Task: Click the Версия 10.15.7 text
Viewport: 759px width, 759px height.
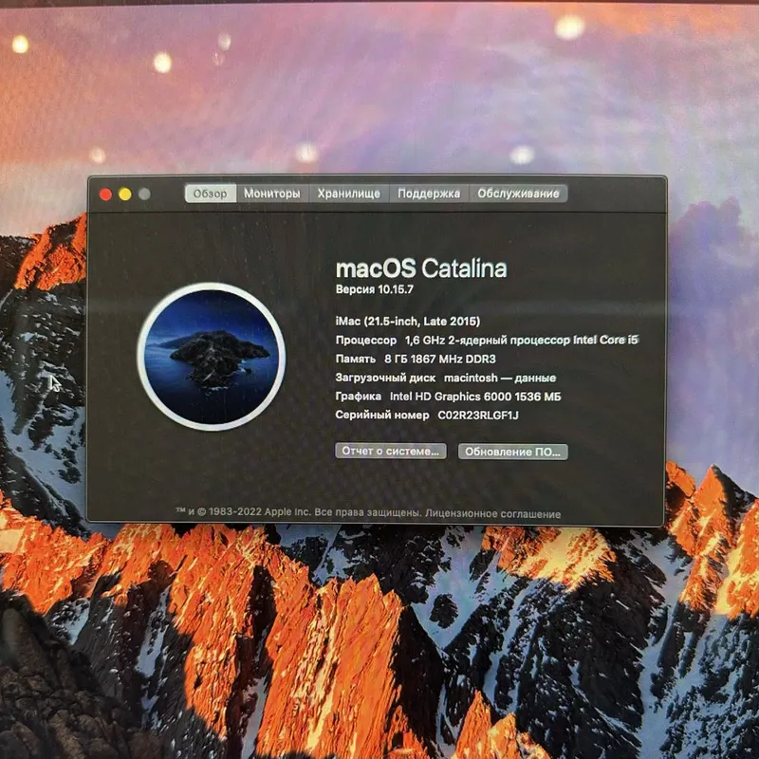Action: click(374, 289)
